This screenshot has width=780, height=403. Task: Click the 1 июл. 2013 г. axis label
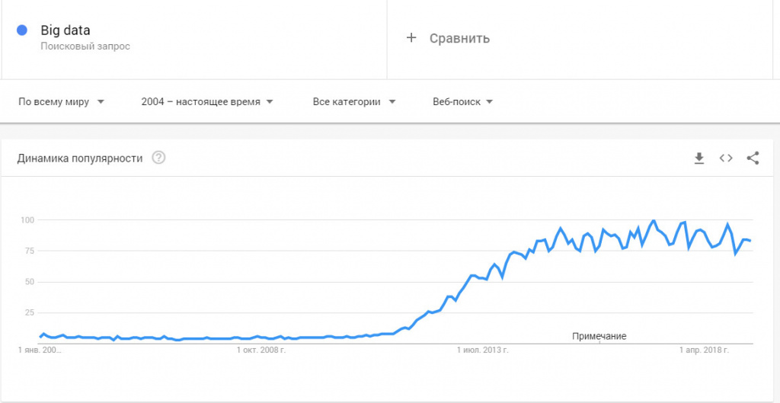[482, 350]
